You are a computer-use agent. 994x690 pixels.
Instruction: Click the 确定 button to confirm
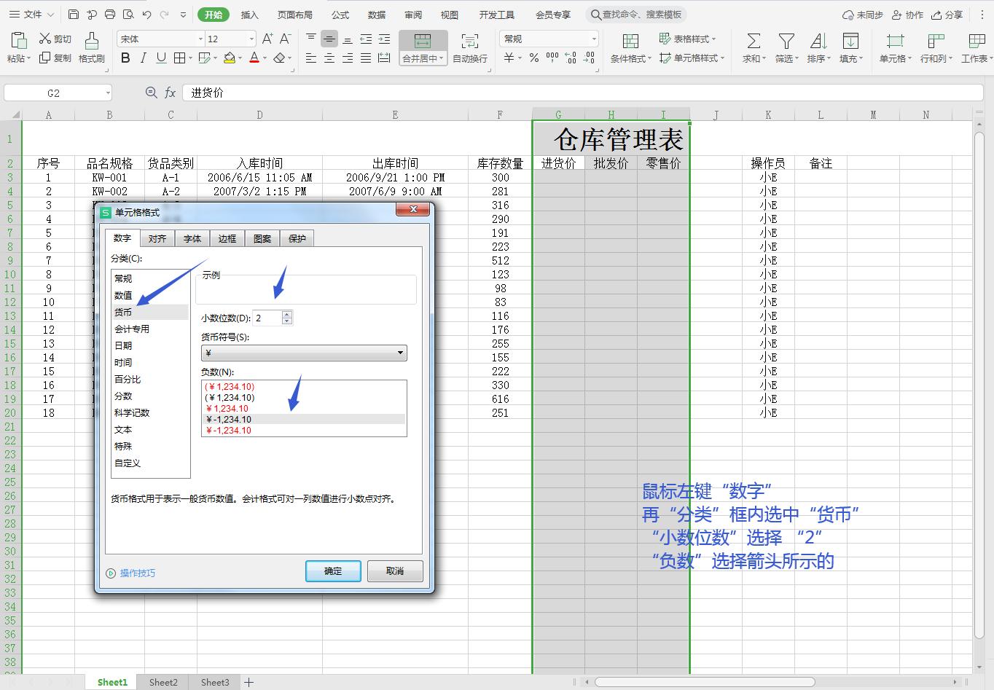pyautogui.click(x=333, y=571)
